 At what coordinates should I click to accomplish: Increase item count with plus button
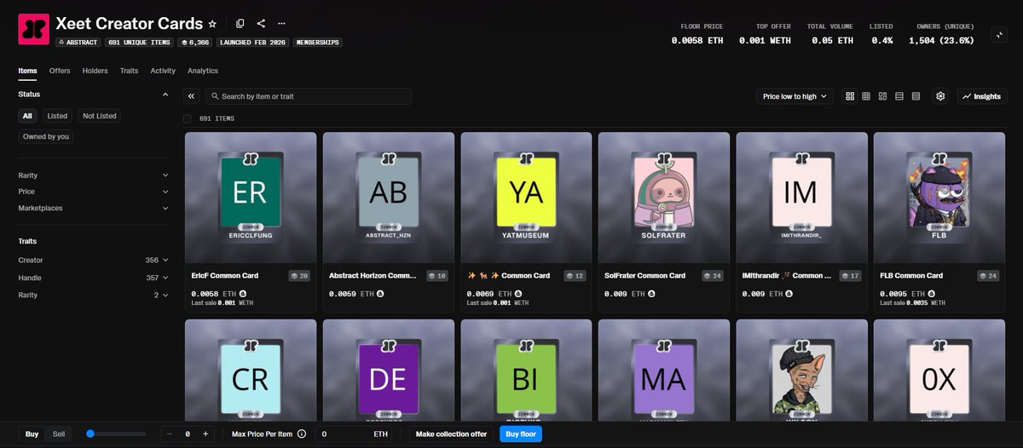click(x=205, y=434)
